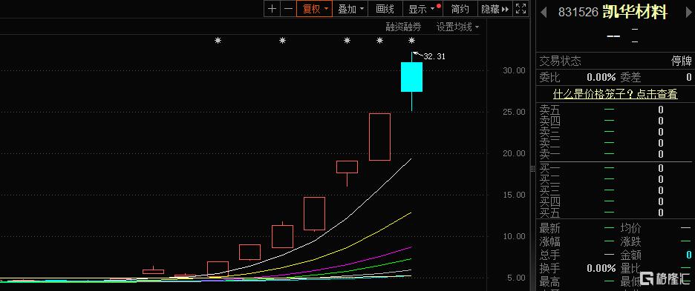Click the 32.31 high price label
Screen dimensions: 695x291
coord(434,56)
